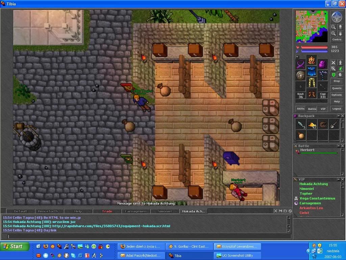Screen dimensions: 346x260
Task: Toggle chase opponent mode (running figure)
Action: (x=340, y=69)
